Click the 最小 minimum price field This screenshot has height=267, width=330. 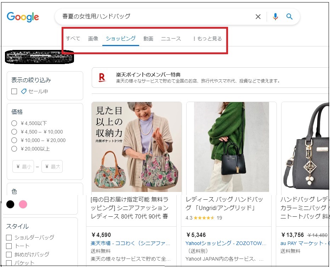23,166
